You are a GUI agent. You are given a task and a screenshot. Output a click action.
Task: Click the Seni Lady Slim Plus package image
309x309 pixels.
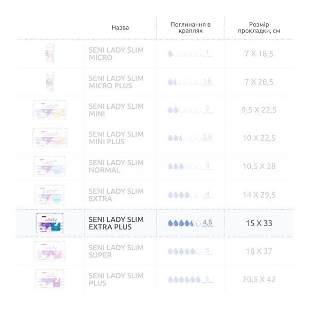[49, 280]
